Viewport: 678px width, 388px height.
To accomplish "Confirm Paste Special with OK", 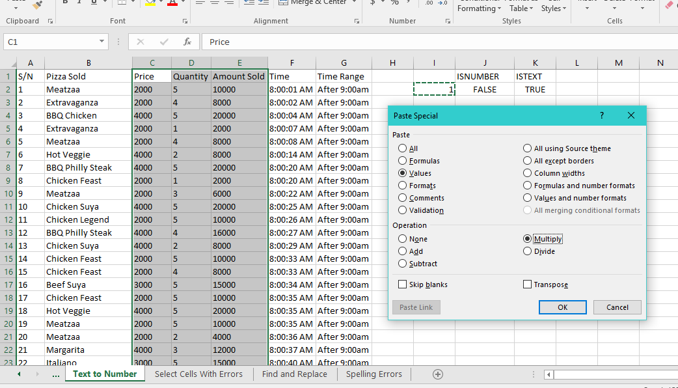I will [x=562, y=307].
